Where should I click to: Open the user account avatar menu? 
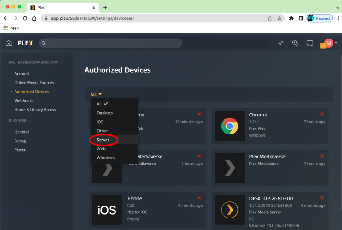click(329, 43)
